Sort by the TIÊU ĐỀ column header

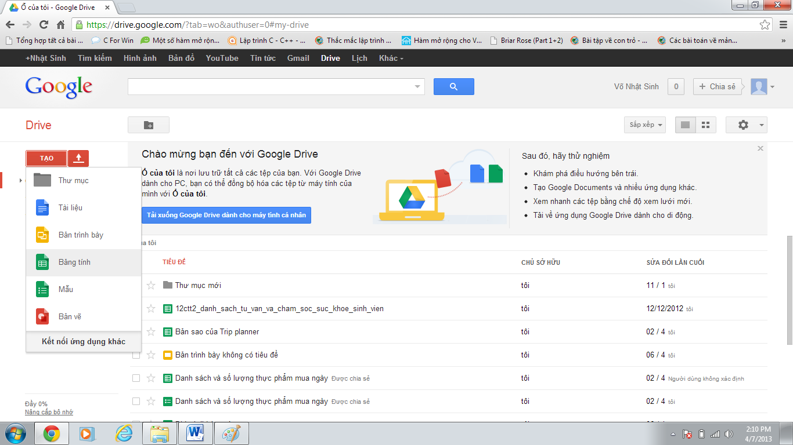174,262
